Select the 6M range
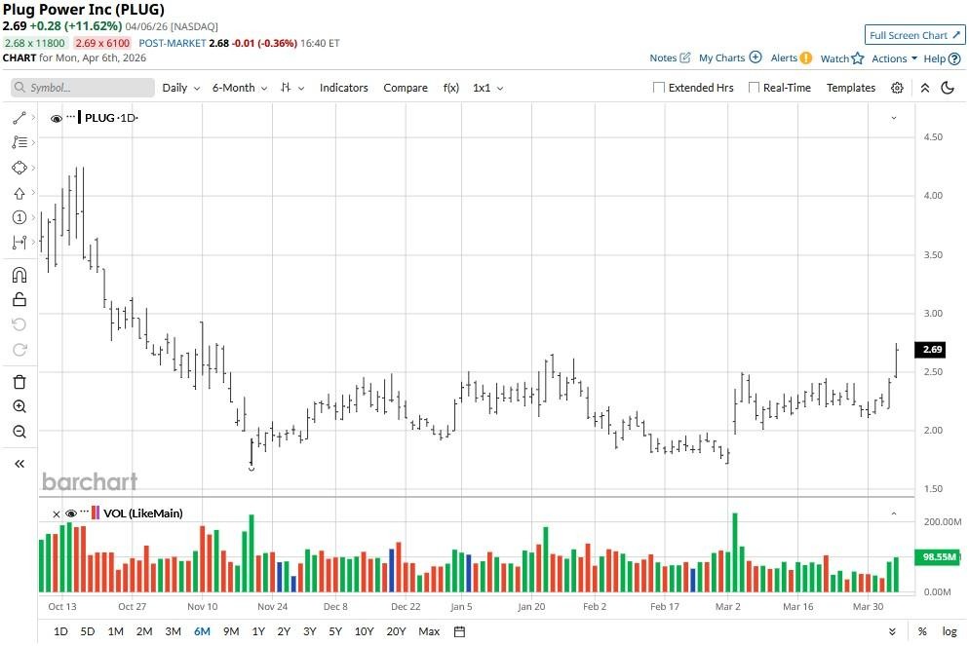The image size is (969, 646). [202, 631]
